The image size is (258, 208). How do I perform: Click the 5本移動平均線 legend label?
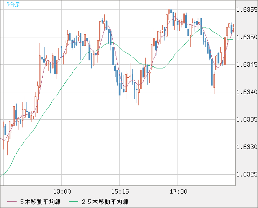point(40,202)
